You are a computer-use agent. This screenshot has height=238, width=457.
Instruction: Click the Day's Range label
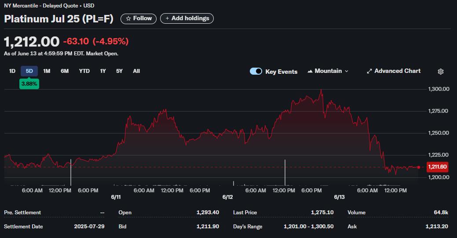pyautogui.click(x=248, y=226)
